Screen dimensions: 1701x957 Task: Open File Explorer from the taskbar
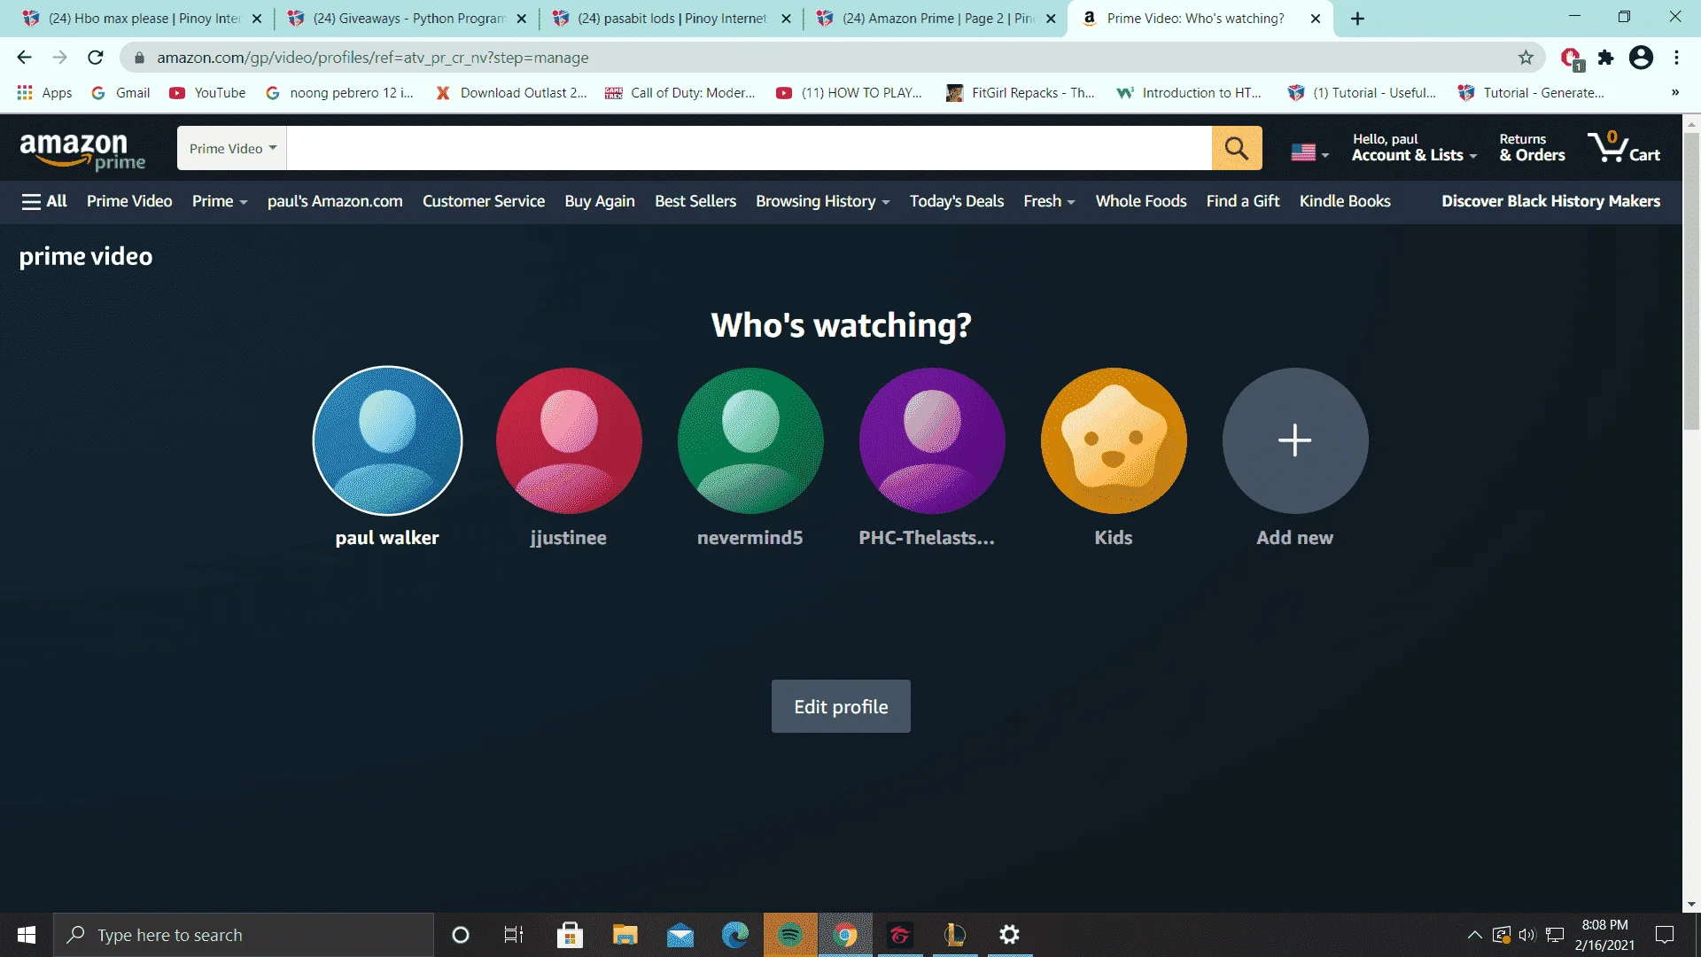[x=625, y=935]
